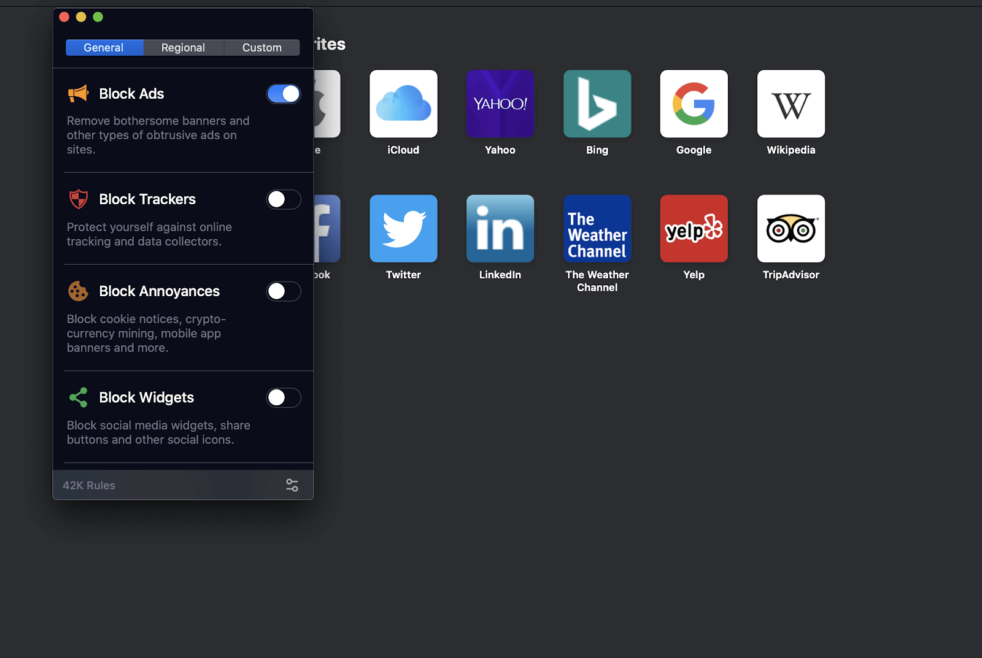982x658 pixels.
Task: Click the Block Trackers heading
Action: [147, 199]
